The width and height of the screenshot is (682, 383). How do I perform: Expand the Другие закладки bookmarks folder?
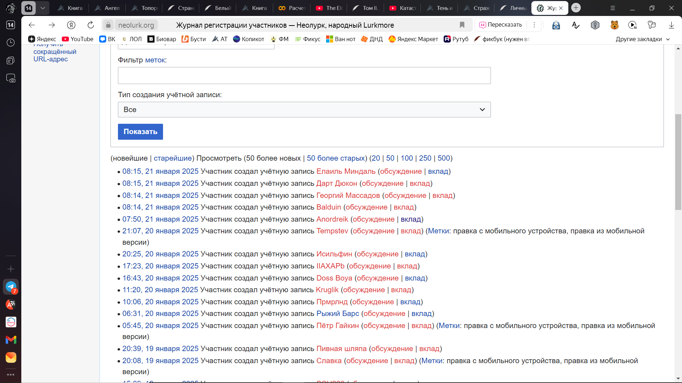[x=643, y=39]
